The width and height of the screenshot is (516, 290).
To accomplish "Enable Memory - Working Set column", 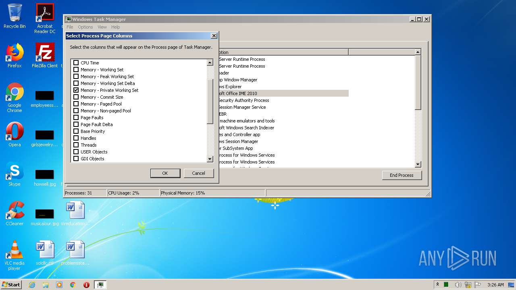I will 76,70.
